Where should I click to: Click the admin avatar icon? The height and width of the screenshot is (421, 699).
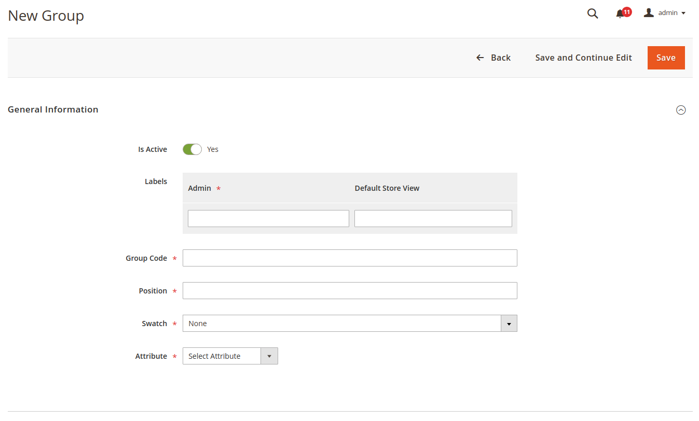[x=648, y=12]
